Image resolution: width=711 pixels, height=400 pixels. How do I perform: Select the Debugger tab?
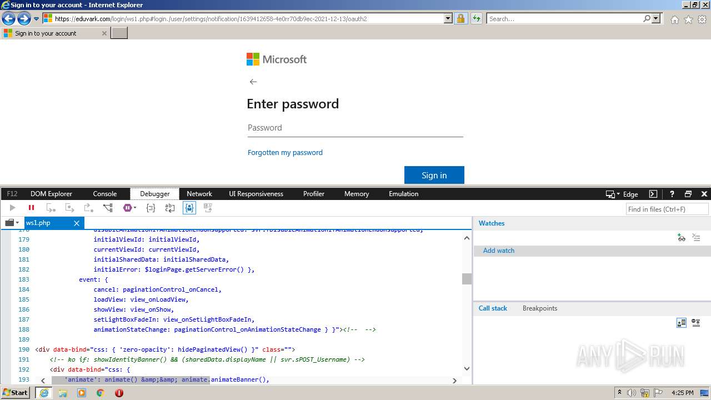(155, 194)
